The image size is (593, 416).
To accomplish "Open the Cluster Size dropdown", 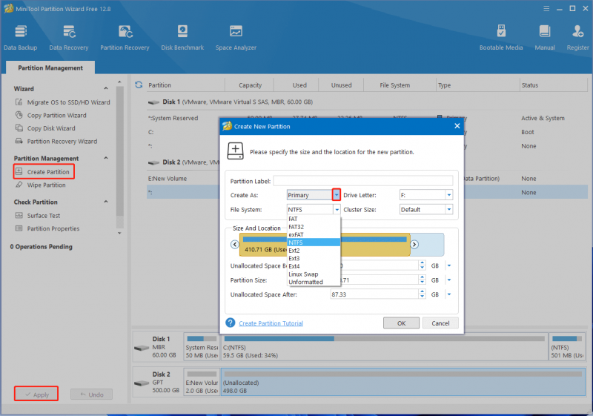I will tap(449, 209).
